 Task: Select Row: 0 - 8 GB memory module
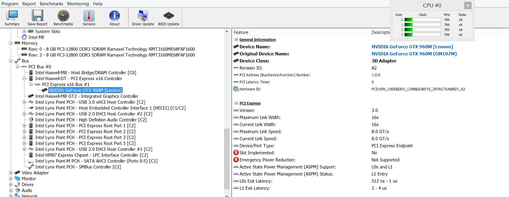click(111, 49)
